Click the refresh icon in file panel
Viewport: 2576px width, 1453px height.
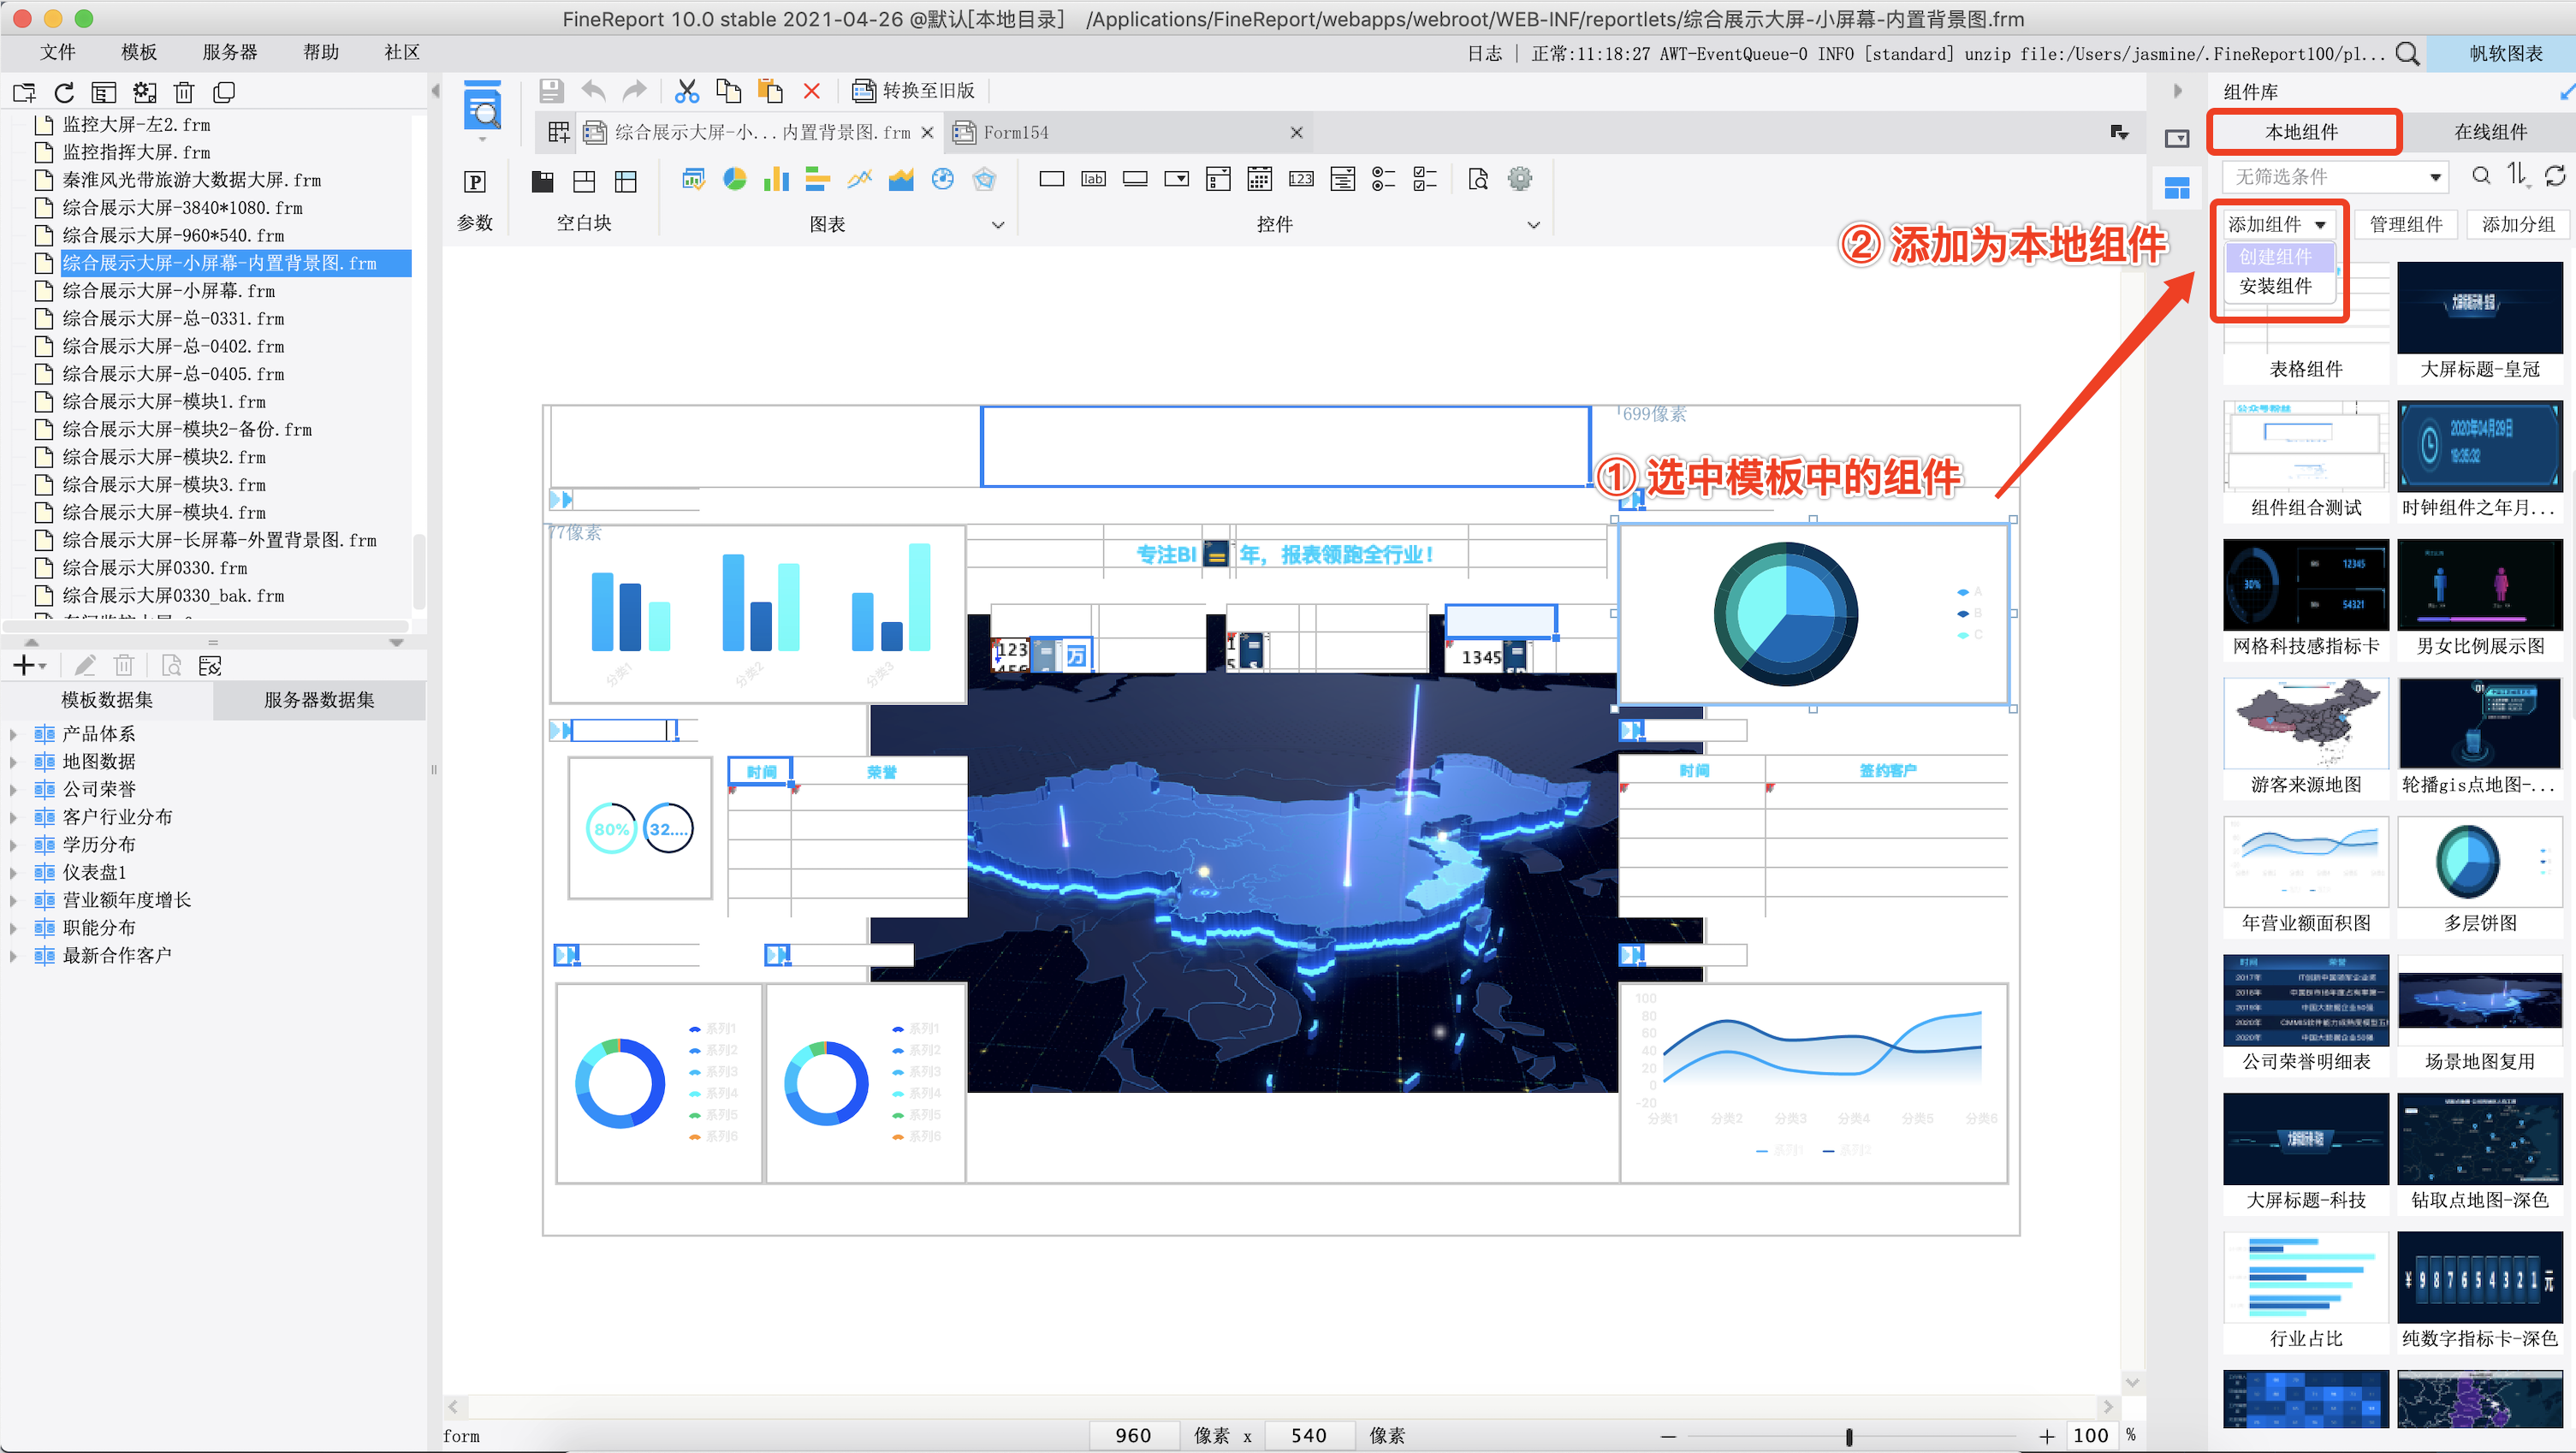(64, 93)
